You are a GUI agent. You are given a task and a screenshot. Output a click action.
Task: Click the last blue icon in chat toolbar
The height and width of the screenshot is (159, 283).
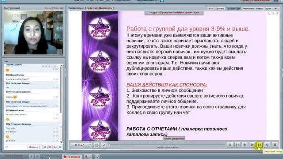[x=60, y=147]
